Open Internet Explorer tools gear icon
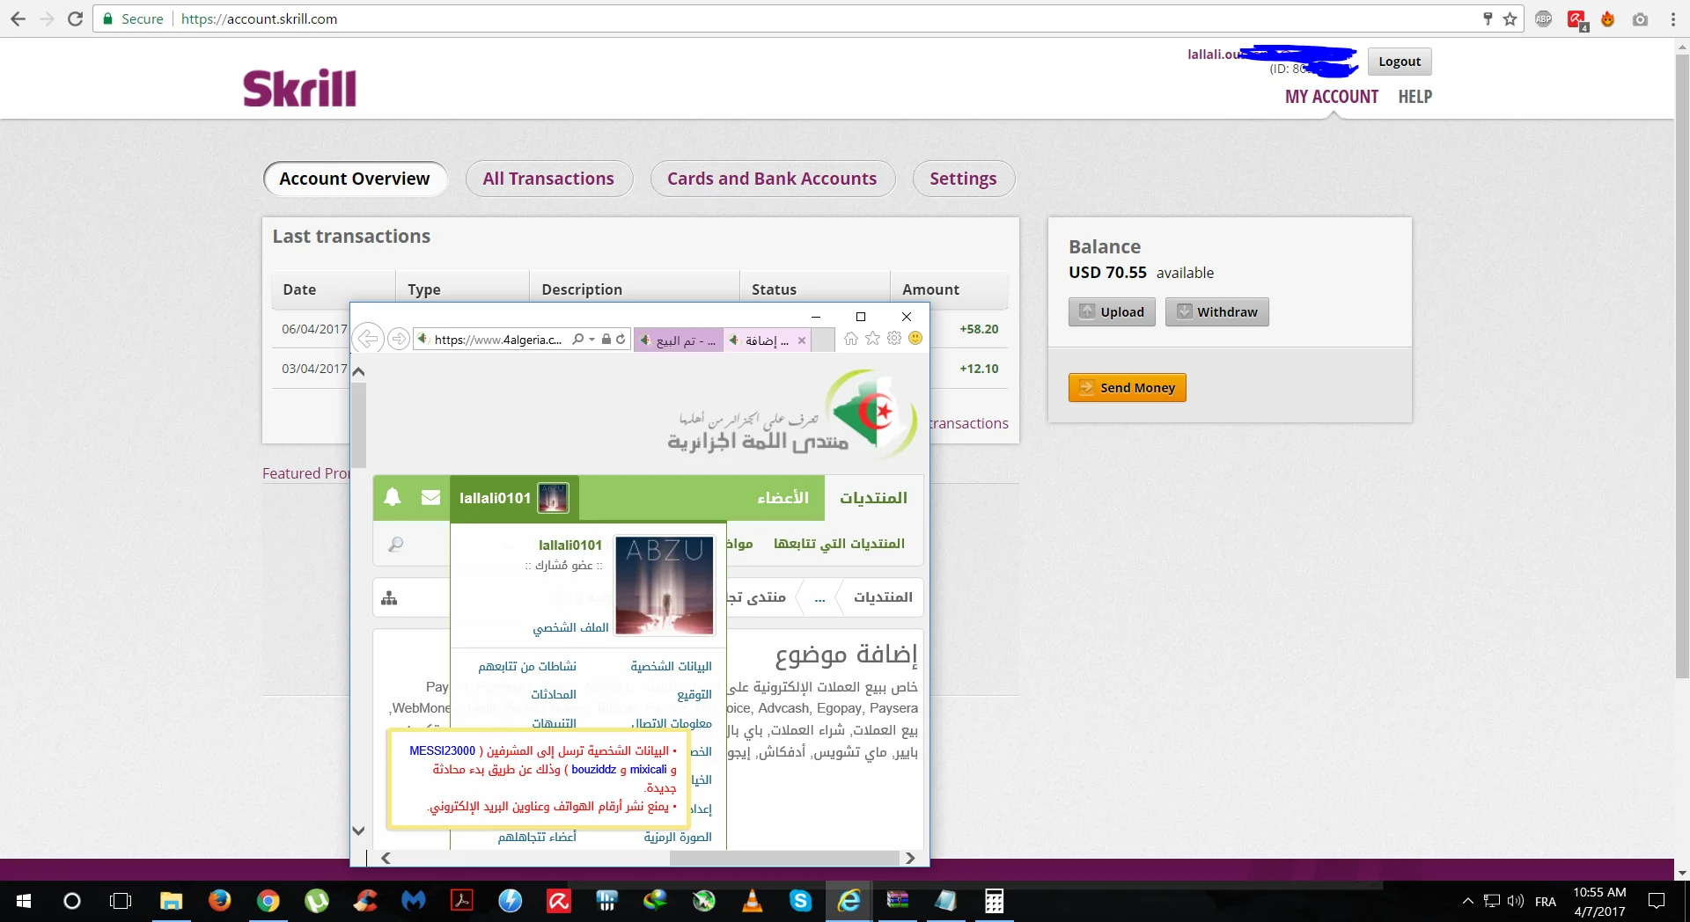1690x922 pixels. [x=894, y=339]
